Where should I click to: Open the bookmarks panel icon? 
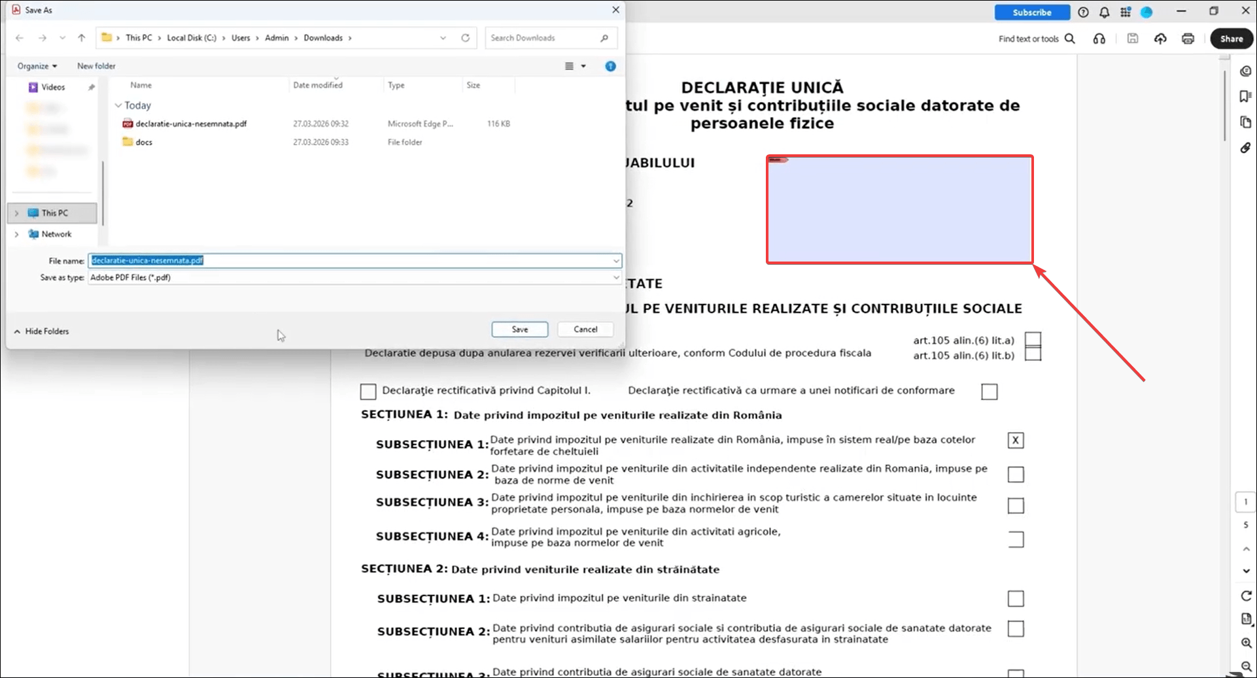coord(1245,96)
